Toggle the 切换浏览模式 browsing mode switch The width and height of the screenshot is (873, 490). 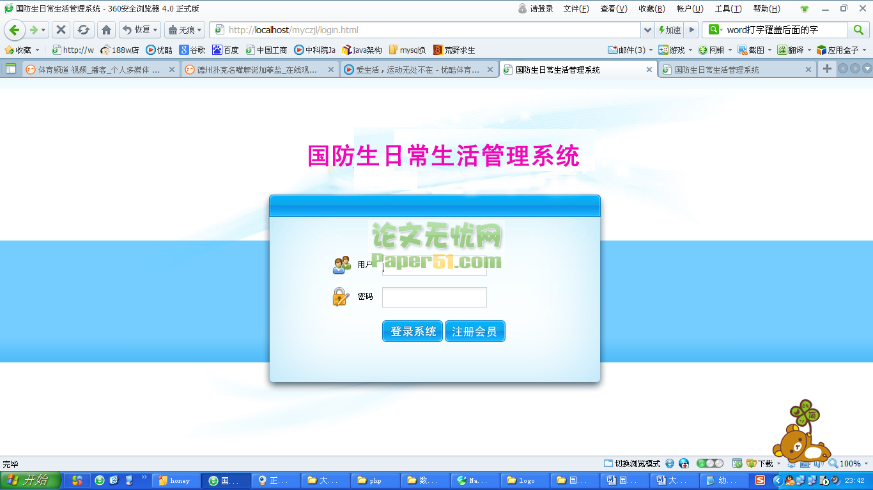(x=632, y=464)
